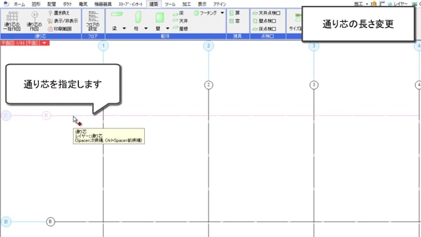Click the black B grid bubble

coord(50,222)
